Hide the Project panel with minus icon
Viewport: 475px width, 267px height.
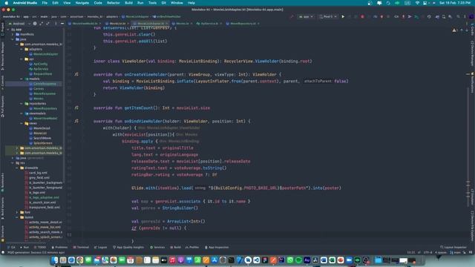click(x=62, y=23)
